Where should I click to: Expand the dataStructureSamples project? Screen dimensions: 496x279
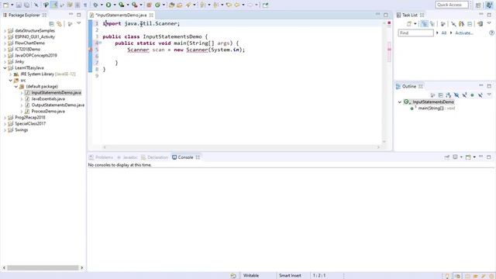click(x=5, y=31)
